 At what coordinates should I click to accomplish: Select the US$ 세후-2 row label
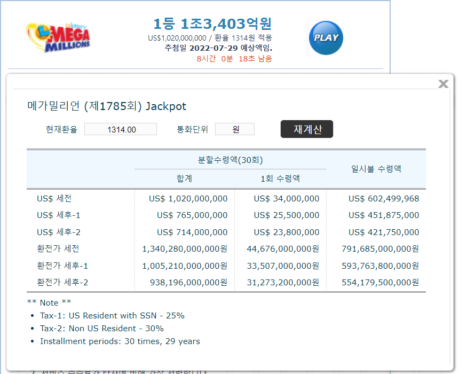[x=59, y=232]
